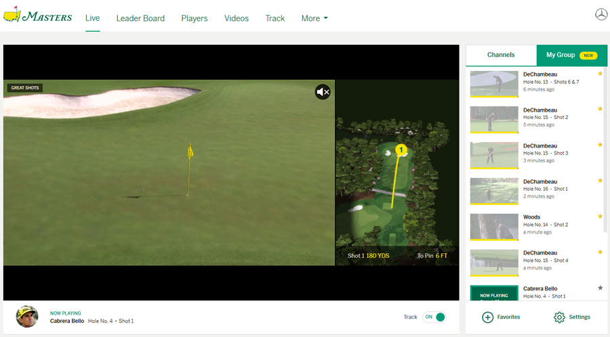Toggle favorite star for DeChambeau Hole 15 Shot 4
The image size is (610, 337).
[601, 252]
